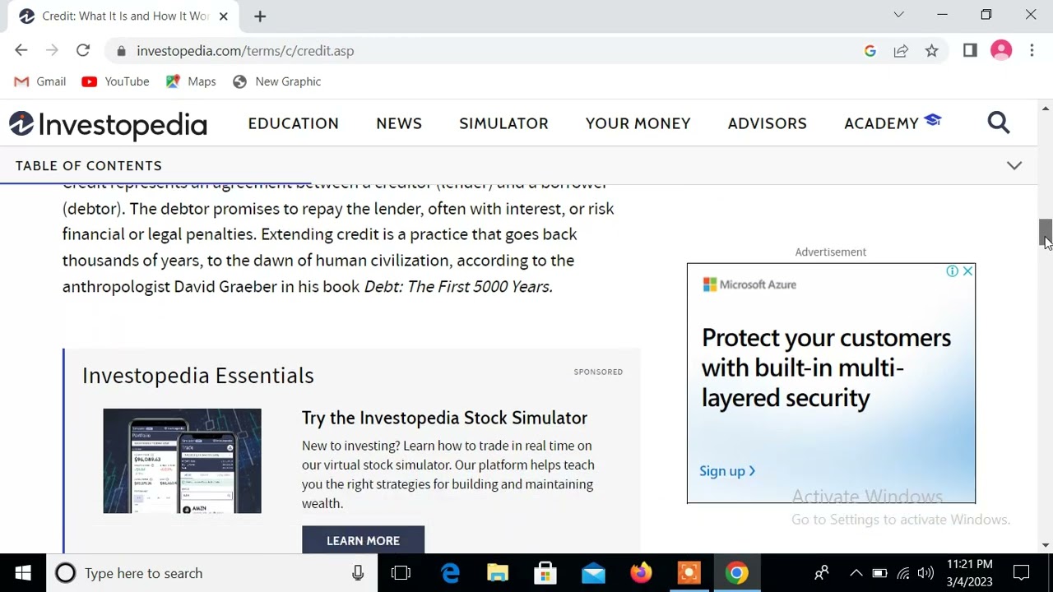The height and width of the screenshot is (592, 1053).
Task: Bookmark this page with the star icon
Action: point(931,51)
